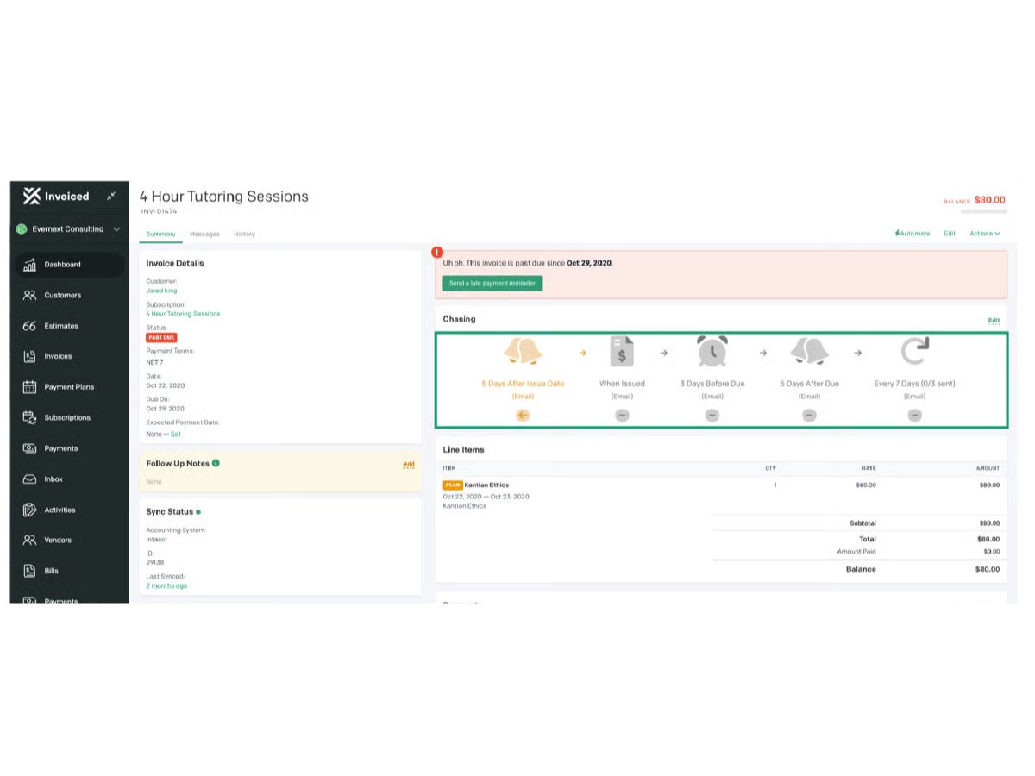Switch to the History tab
The image size is (1035, 776).
pyautogui.click(x=244, y=234)
